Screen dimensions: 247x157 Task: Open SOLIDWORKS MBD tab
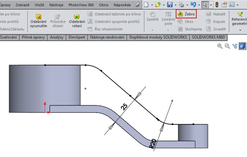tap(208, 37)
